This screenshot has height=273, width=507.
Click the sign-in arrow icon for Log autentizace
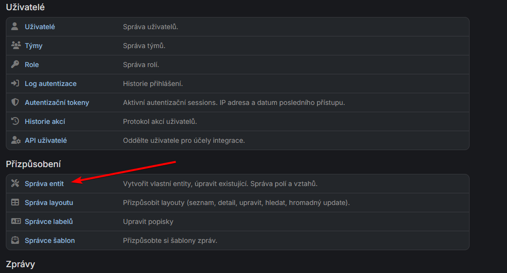click(x=15, y=84)
